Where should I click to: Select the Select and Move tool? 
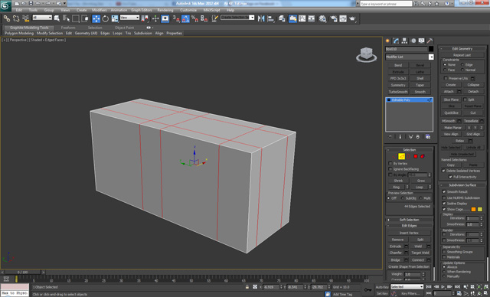(96, 18)
